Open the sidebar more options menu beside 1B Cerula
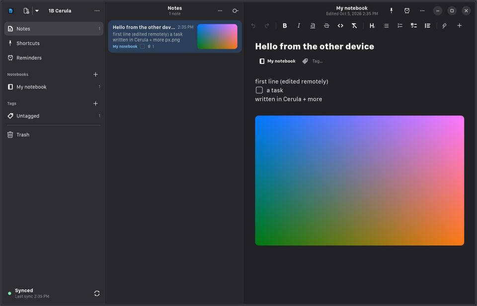Image resolution: width=477 pixels, height=306 pixels. (97, 10)
